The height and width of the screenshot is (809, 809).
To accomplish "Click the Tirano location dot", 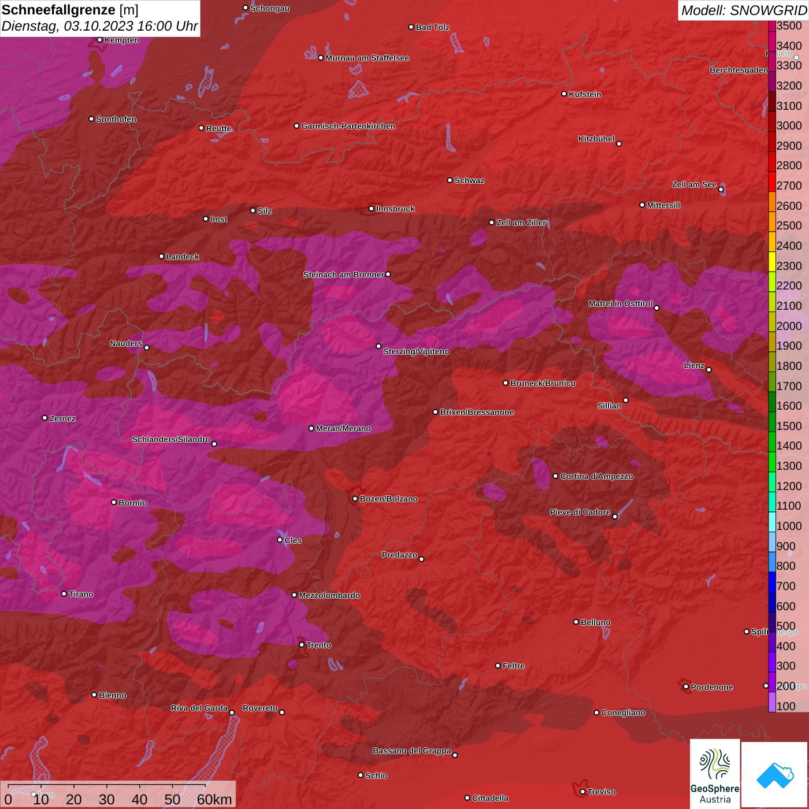I will (64, 593).
